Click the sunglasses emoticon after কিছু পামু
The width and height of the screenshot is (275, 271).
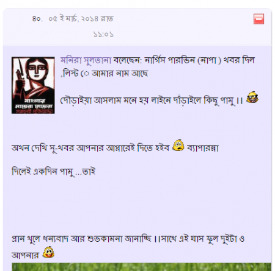click(252, 97)
